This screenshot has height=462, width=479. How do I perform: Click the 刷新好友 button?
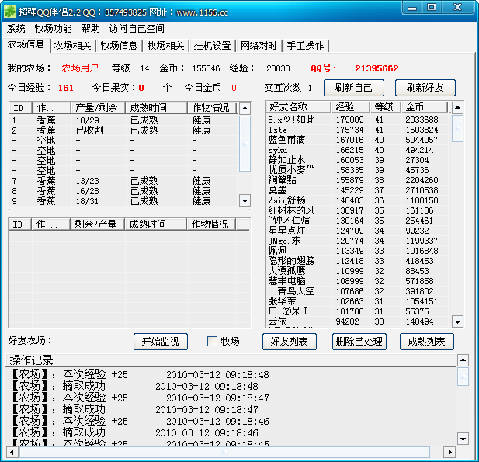tap(425, 88)
